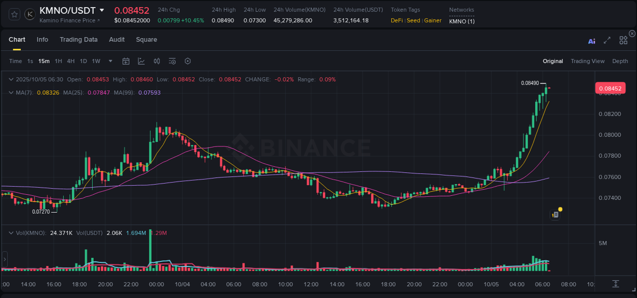This screenshot has width=637, height=298.
Task: Select the Original chart view
Action: tap(552, 61)
